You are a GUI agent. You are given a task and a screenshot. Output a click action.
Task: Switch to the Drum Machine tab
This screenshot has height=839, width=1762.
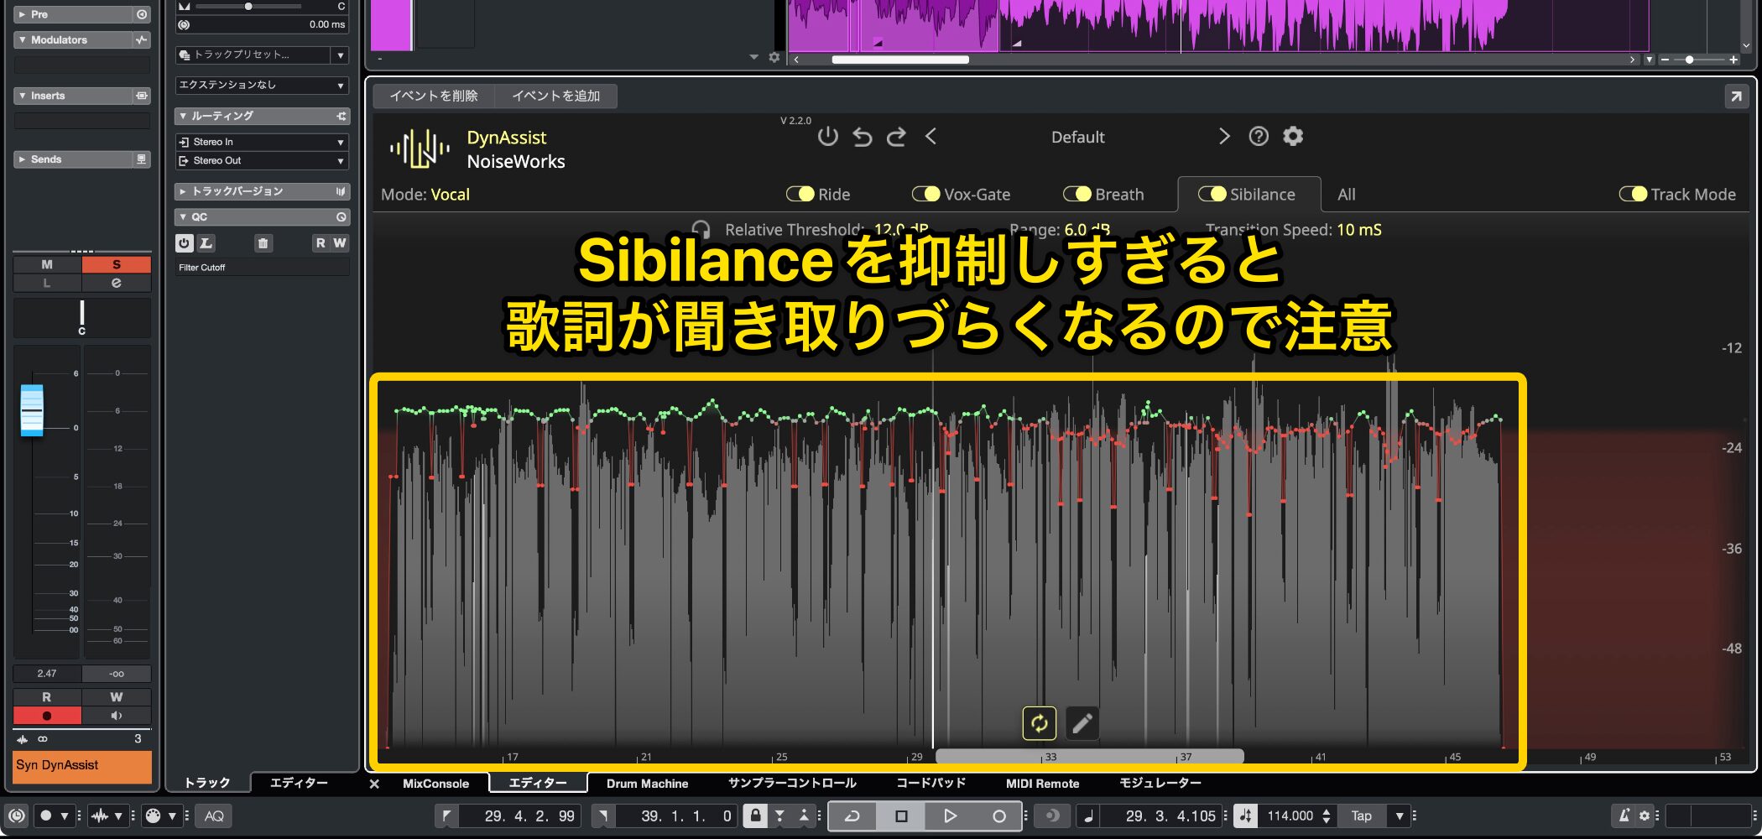[x=647, y=784]
